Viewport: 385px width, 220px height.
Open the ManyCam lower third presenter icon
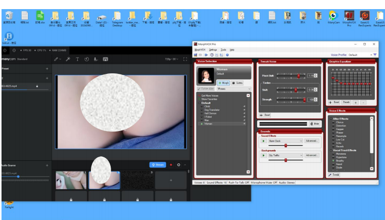96,59
